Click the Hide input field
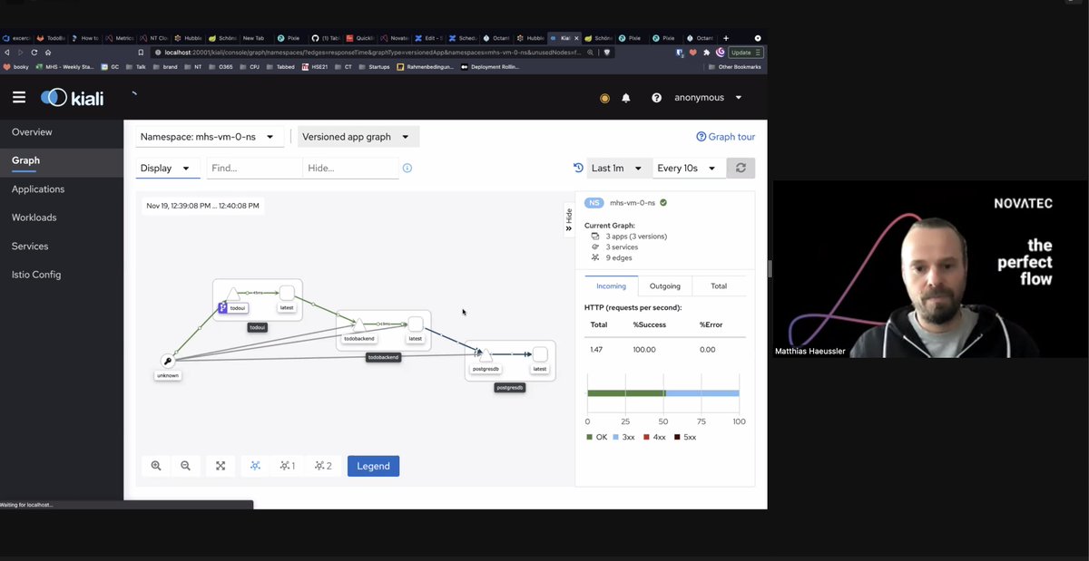Image resolution: width=1089 pixels, height=561 pixels. pos(350,169)
